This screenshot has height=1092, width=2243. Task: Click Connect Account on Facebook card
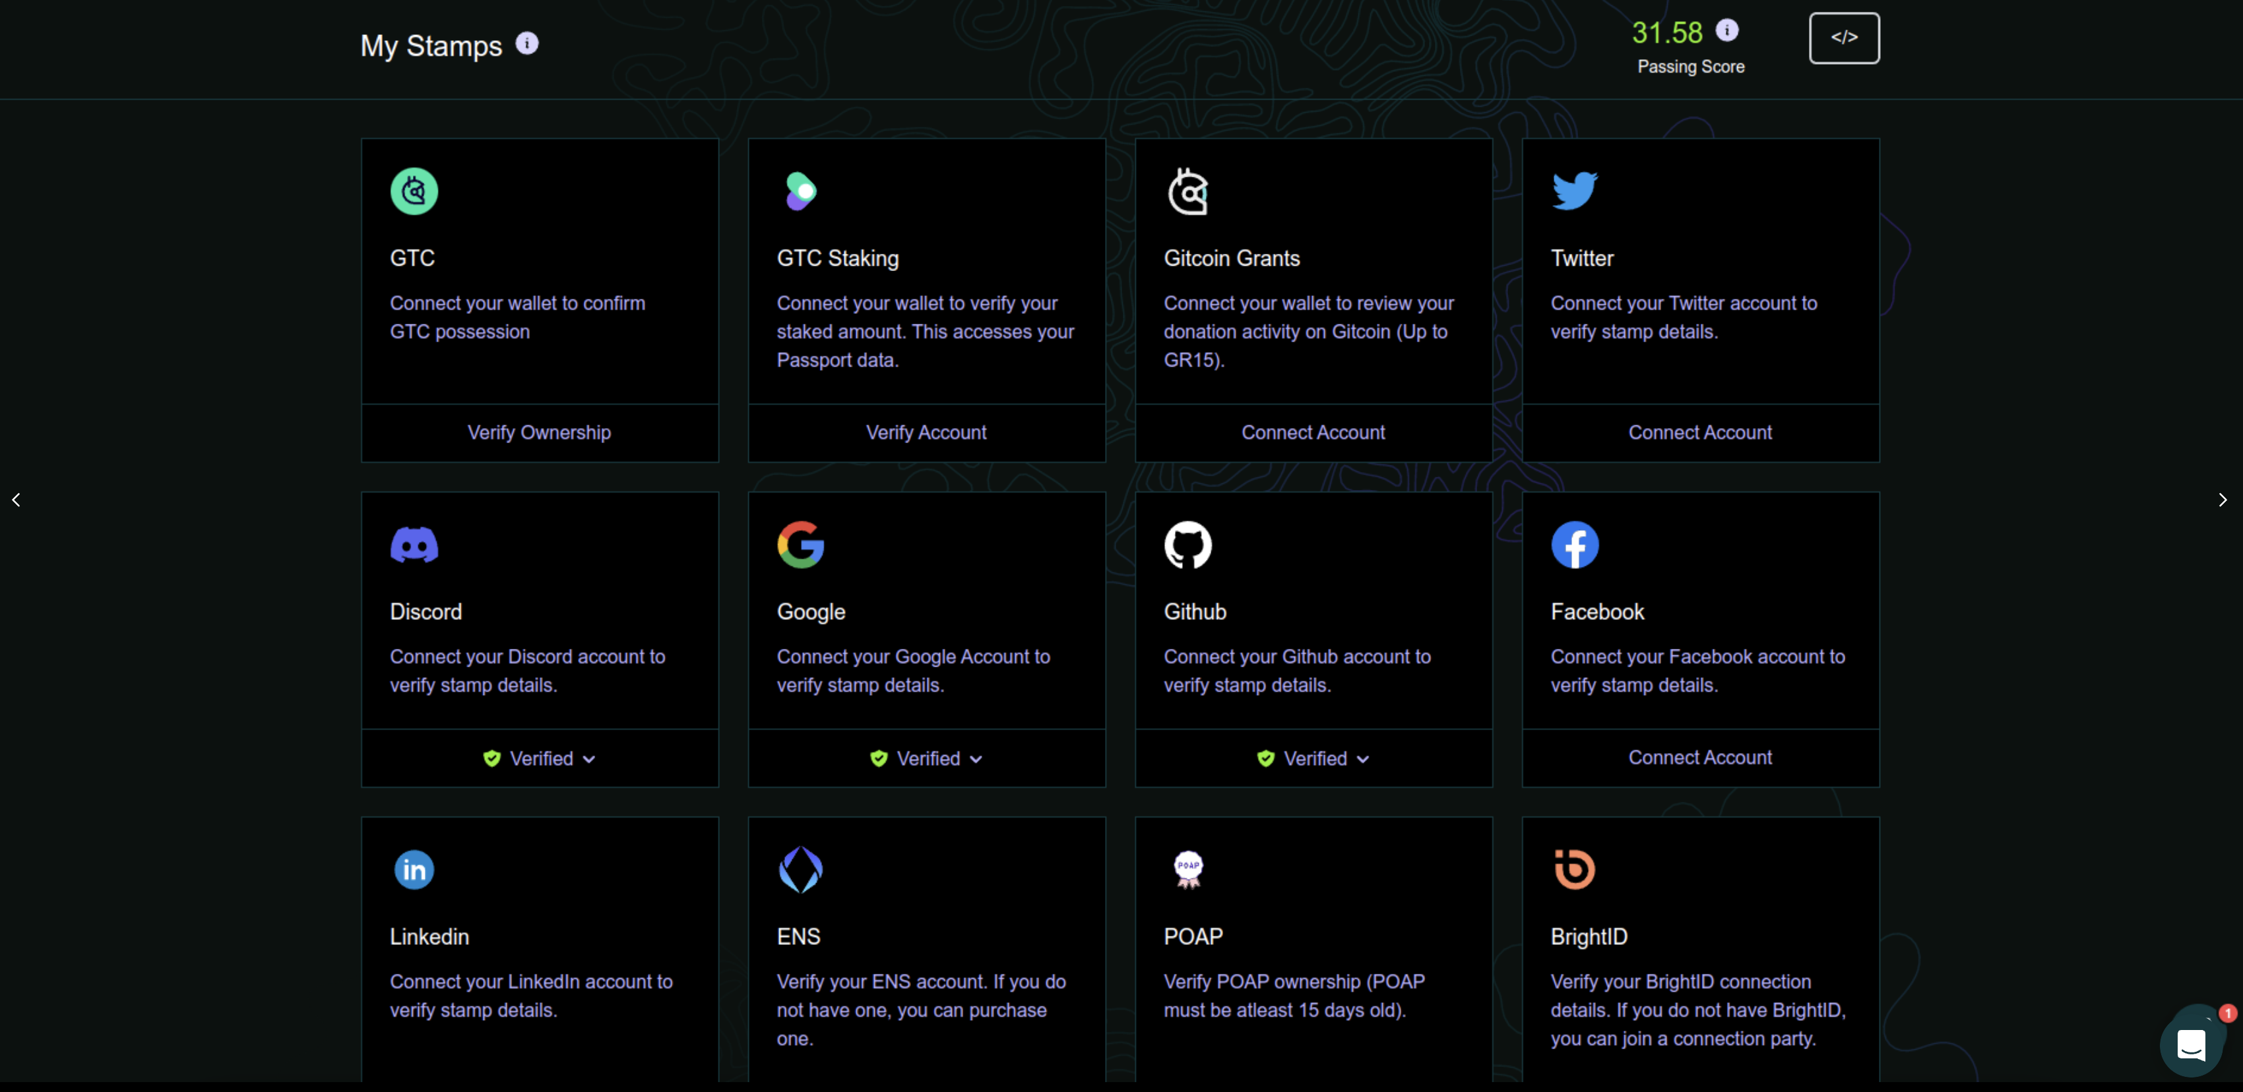pyautogui.click(x=1699, y=758)
